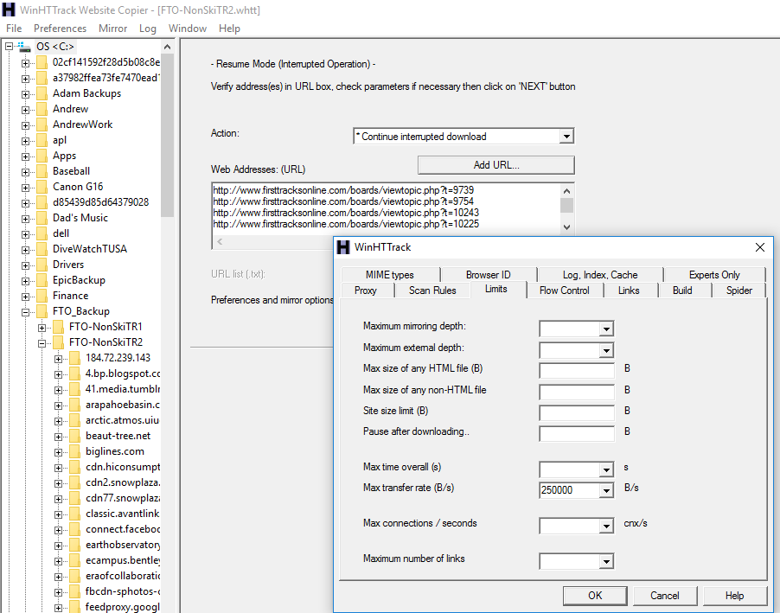780x613 pixels.
Task: Click the Dad's Music folder icon
Action: pos(42,218)
